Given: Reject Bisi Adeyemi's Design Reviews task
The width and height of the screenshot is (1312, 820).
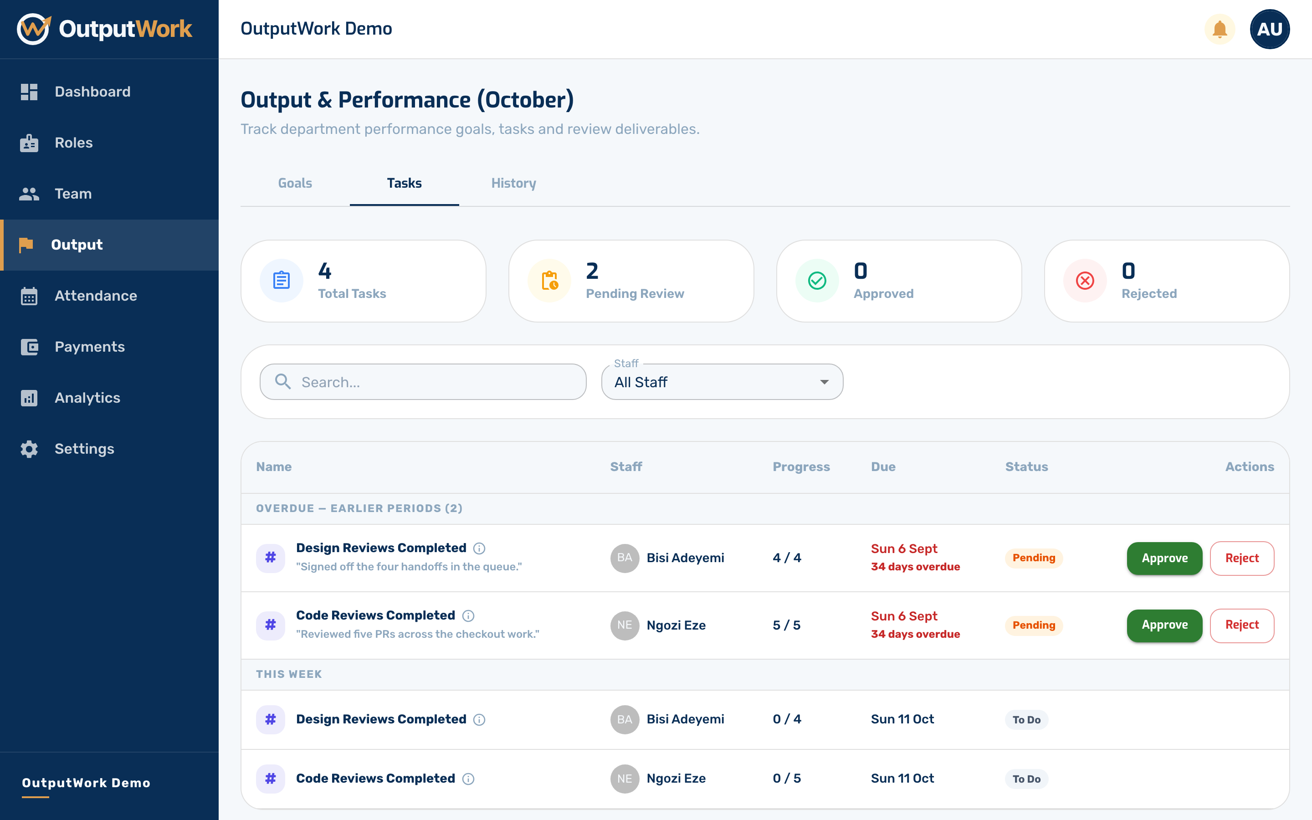Looking at the screenshot, I should coord(1242,558).
